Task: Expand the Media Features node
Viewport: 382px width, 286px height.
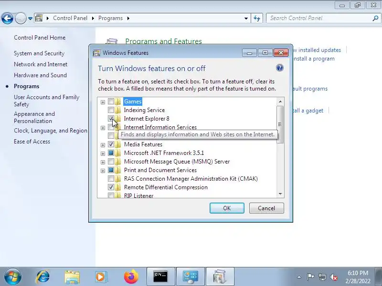Action: 103,145
